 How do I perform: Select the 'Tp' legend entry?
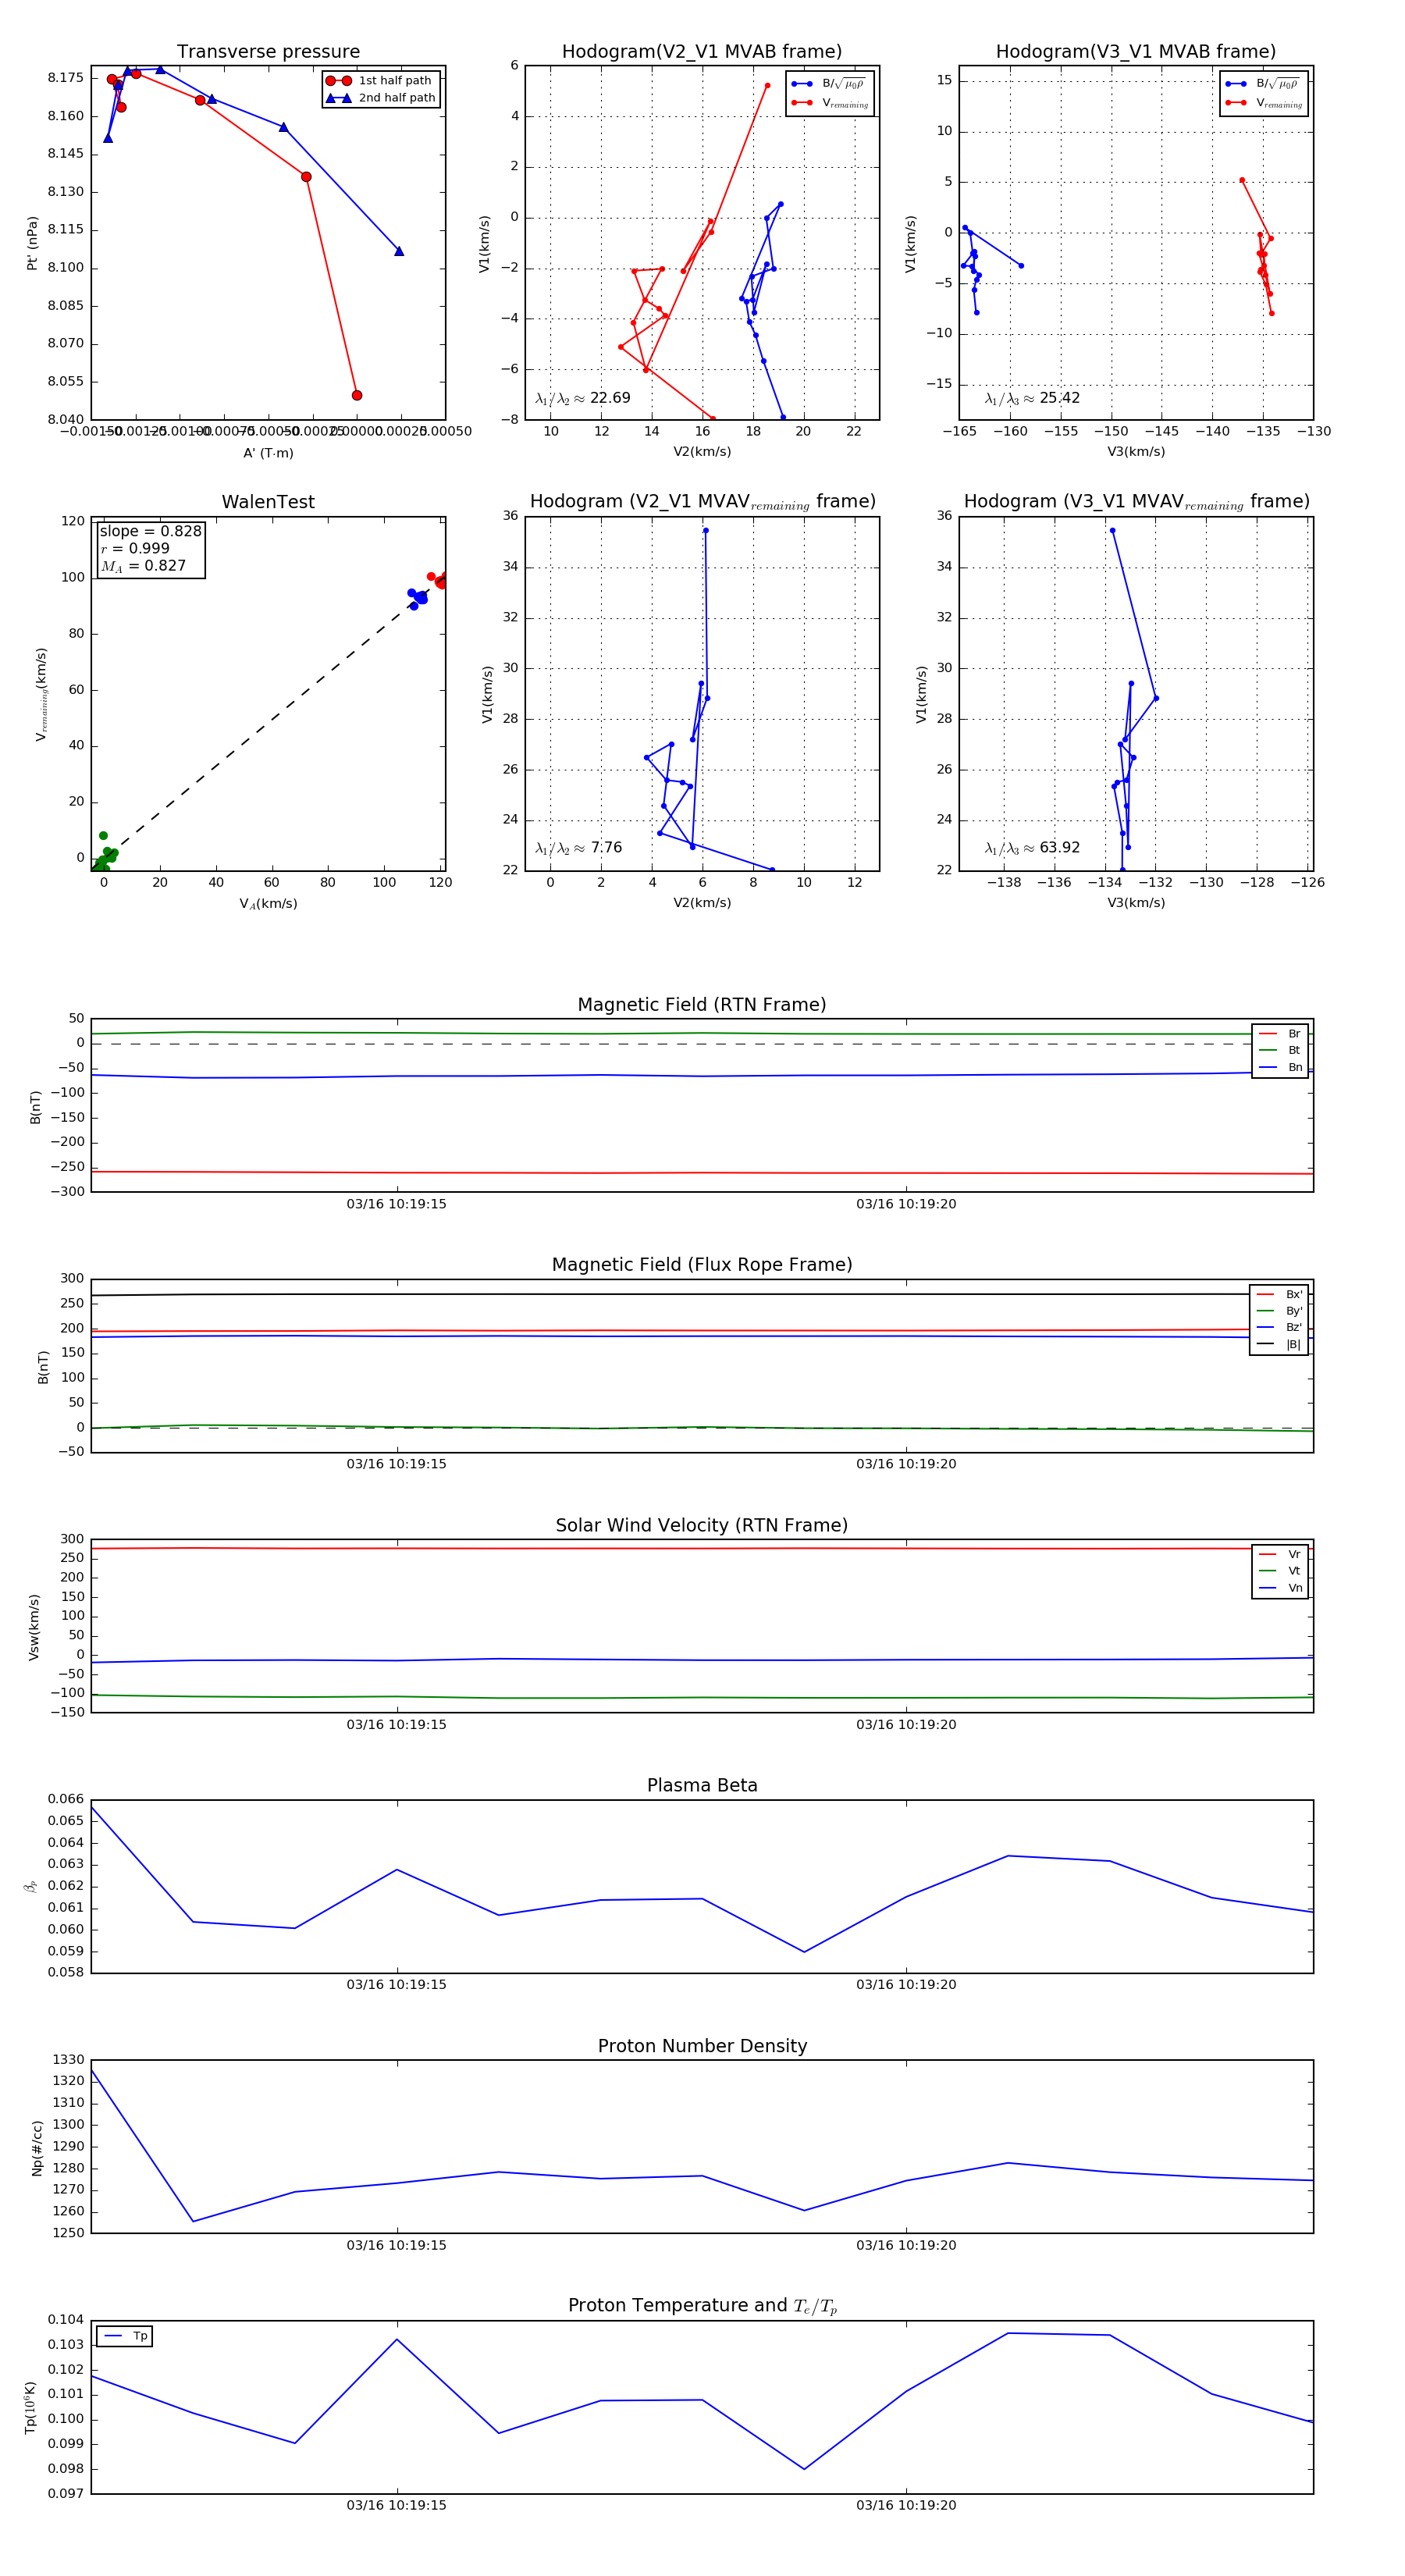pos(125,2336)
